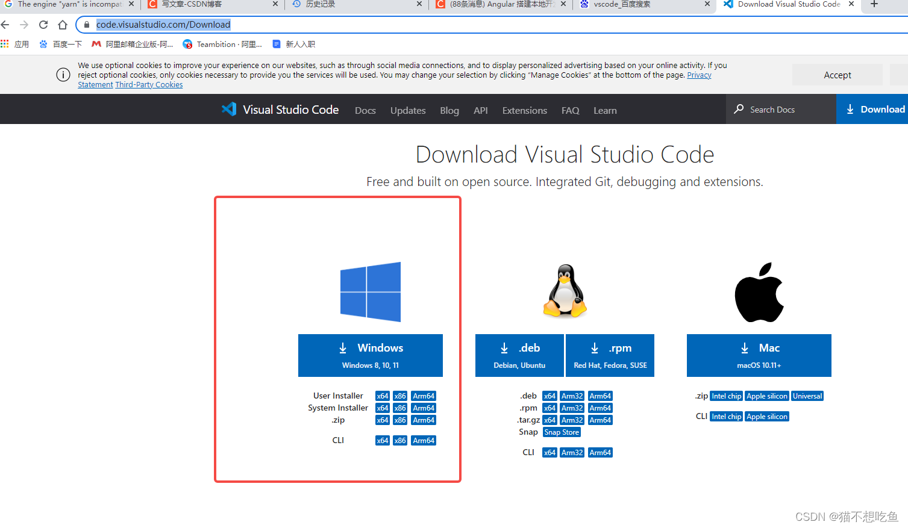Click the browser back arrow
Viewport: 908px width, 528px height.
coord(5,25)
